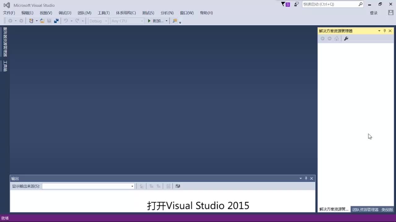Viewport: 396px width, 222px height.
Task: Open the 工具(T) menu
Action: 104,13
